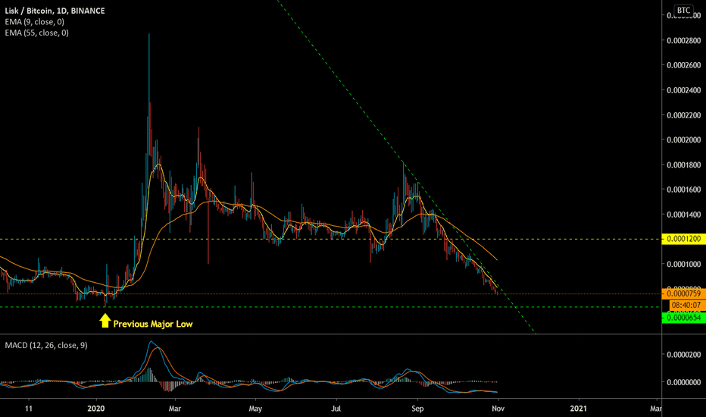Click the 11 date axis label

tap(29, 409)
